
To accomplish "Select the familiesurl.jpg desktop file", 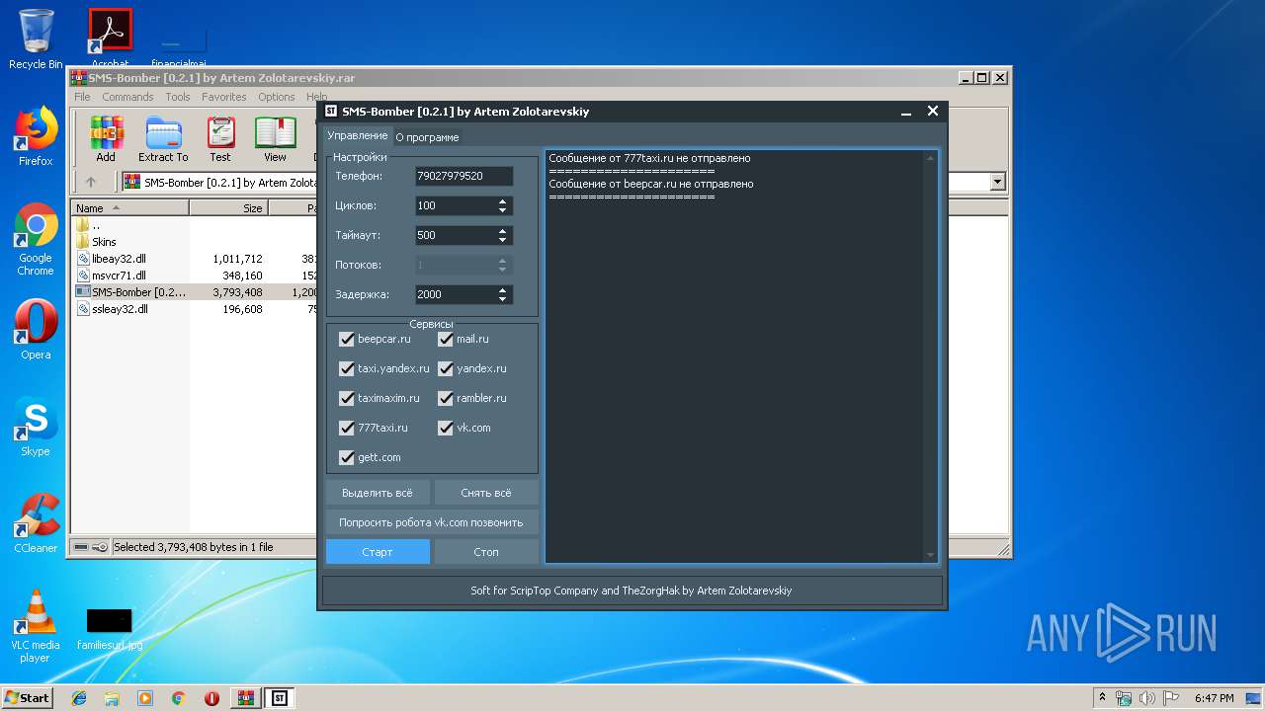I will coord(110,629).
